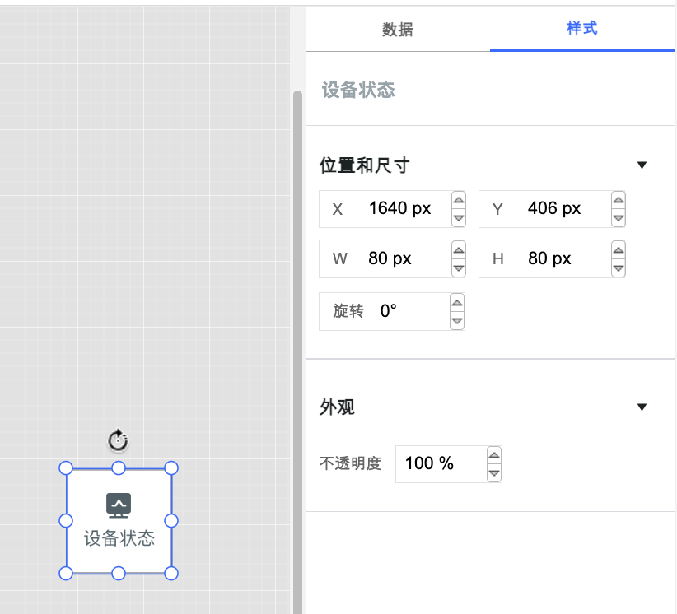This screenshot has width=677, height=614.
Task: Collapse the 外观 section arrow
Action: point(642,407)
